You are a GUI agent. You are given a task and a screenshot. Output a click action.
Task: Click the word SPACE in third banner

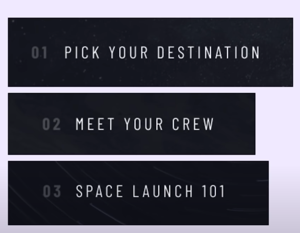pyautogui.click(x=99, y=191)
